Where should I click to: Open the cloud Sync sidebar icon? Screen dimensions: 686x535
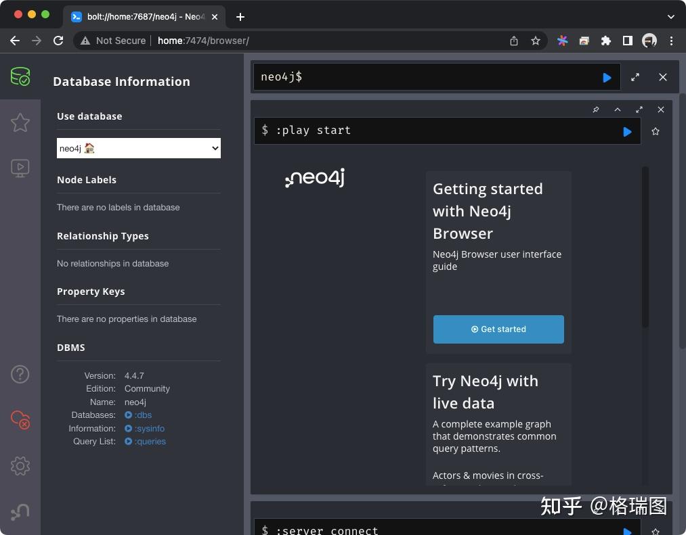20,419
